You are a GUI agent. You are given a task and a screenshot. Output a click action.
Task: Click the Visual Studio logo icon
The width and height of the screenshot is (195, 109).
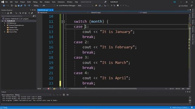click(x=2, y=2)
